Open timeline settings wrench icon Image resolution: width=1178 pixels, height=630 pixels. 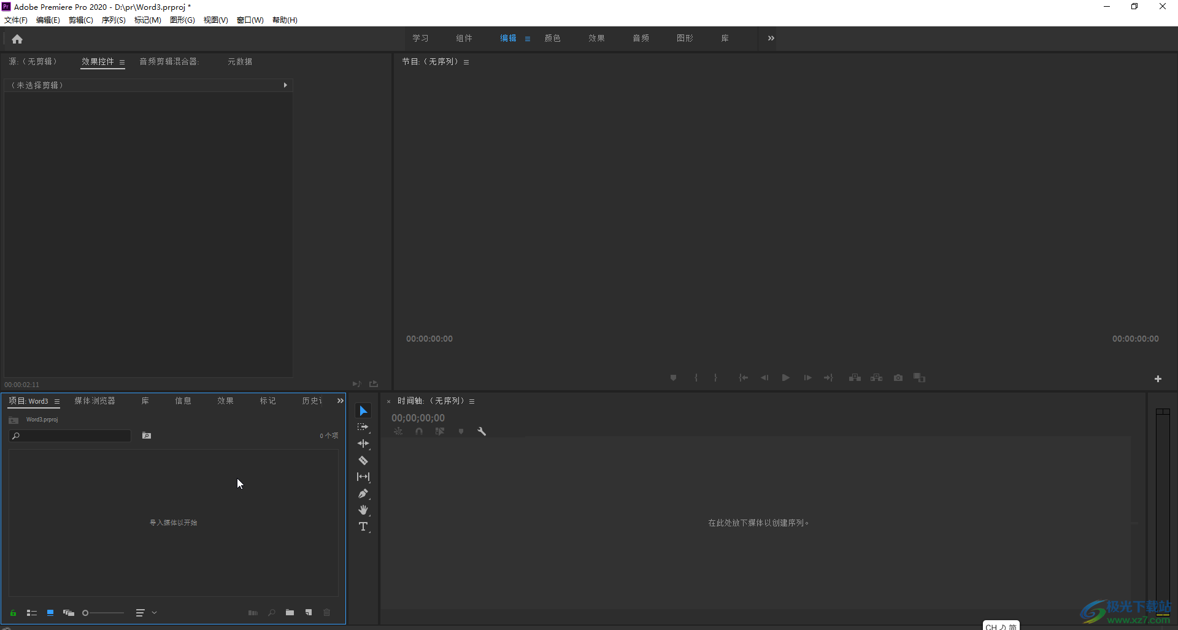tap(482, 431)
